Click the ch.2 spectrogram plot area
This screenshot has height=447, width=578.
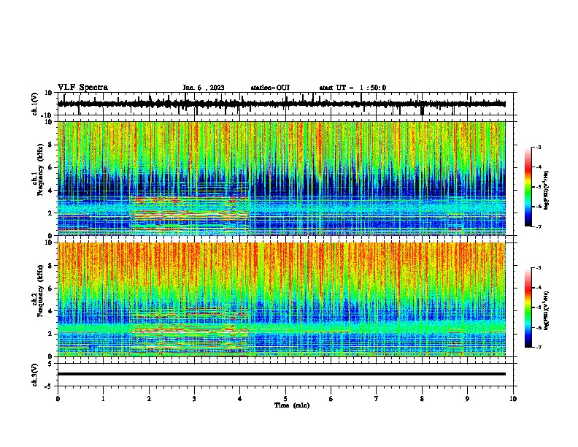(281, 299)
